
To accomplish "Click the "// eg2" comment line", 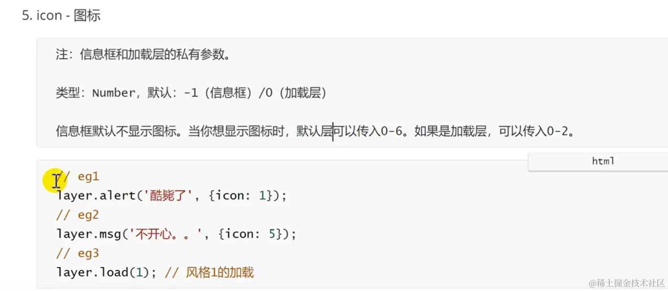I will [77, 215].
